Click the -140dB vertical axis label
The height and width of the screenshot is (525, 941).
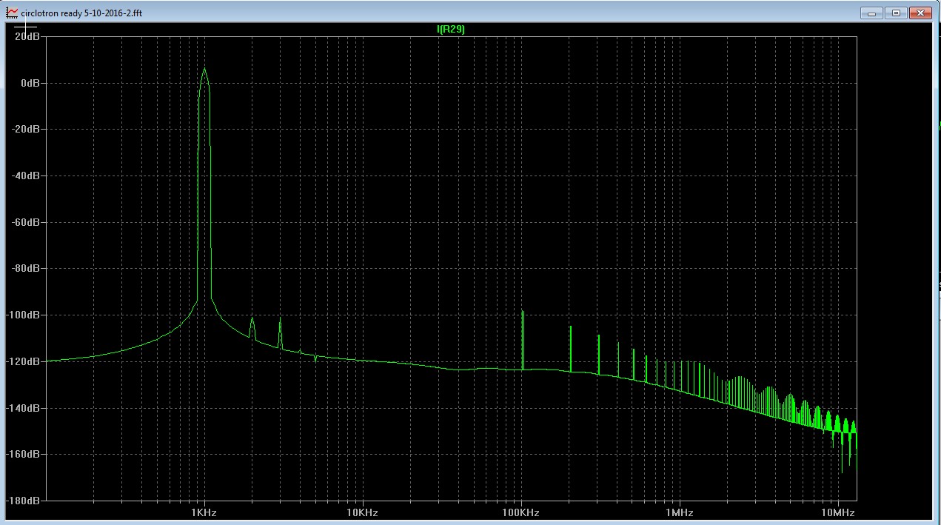point(23,408)
